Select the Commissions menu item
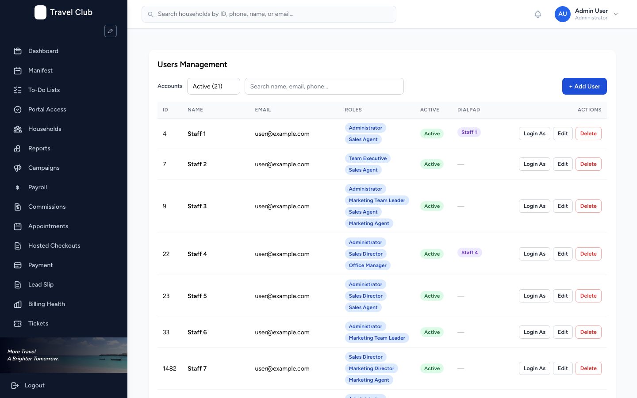637x398 pixels. pyautogui.click(x=64, y=207)
